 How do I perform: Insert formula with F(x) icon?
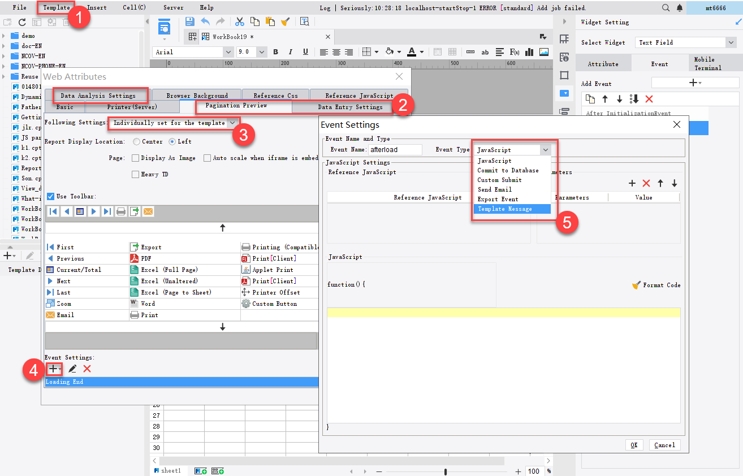click(515, 52)
